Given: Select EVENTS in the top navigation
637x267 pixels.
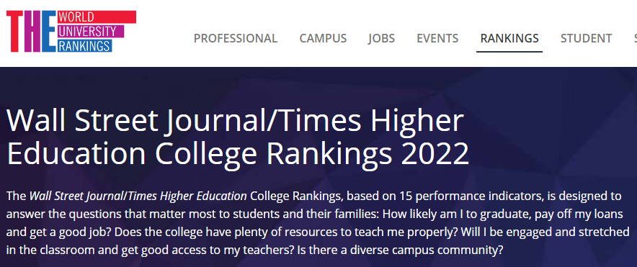Looking at the screenshot, I should click(437, 39).
